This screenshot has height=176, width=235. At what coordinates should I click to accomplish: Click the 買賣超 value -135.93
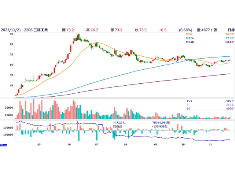coord(160,127)
